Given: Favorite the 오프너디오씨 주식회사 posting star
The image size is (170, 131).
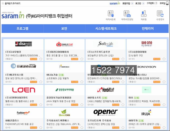Looking at the screenshot, I should (123, 128).
